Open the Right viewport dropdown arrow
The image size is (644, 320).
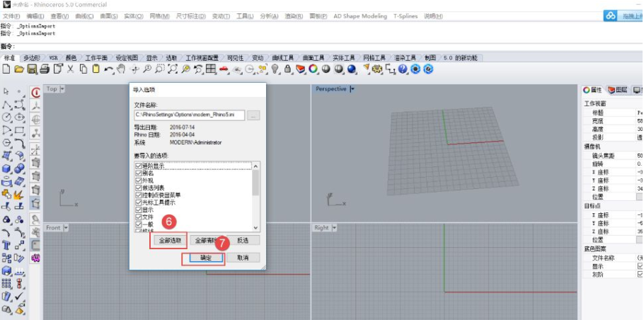coord(334,227)
